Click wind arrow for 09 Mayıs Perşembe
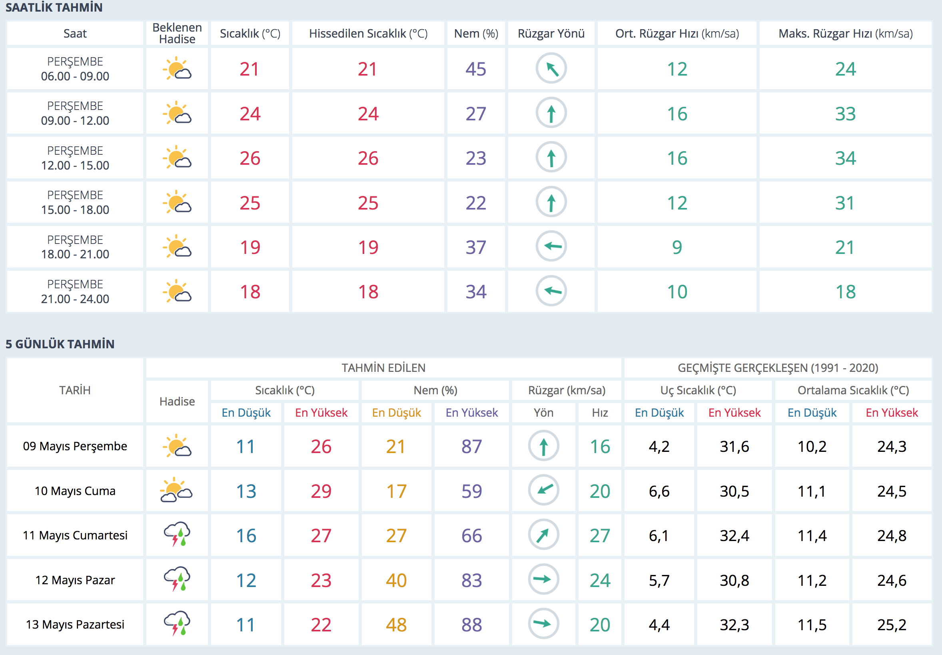The height and width of the screenshot is (655, 942). click(543, 446)
